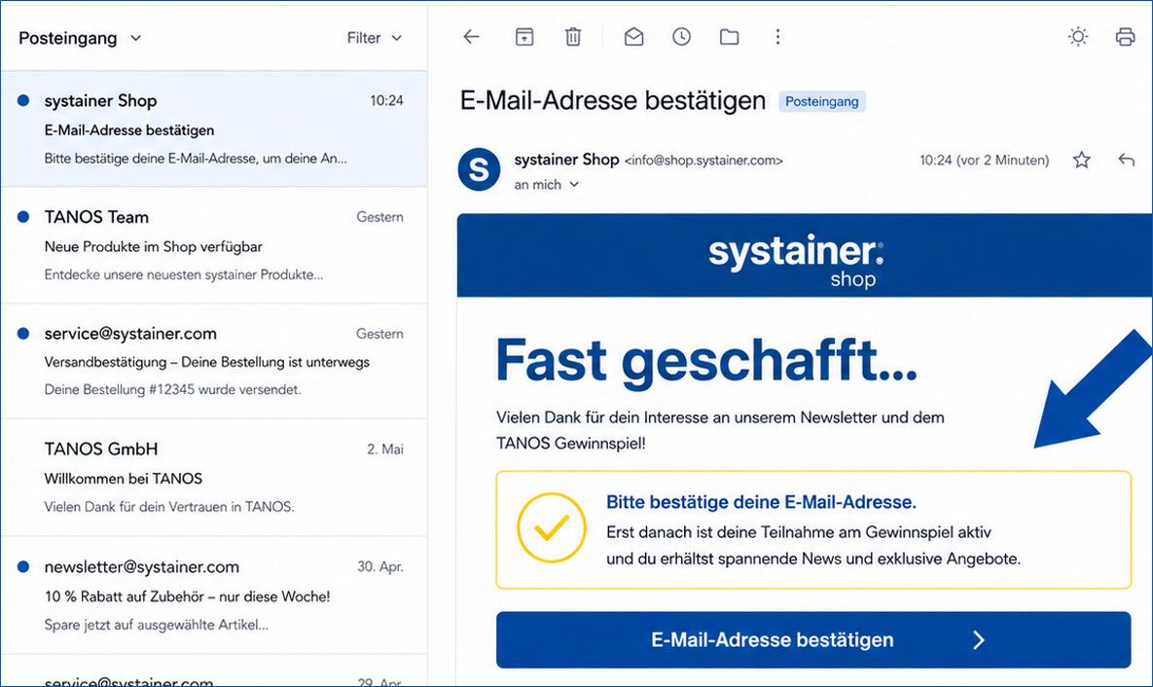The height and width of the screenshot is (687, 1153).
Task: Click the systainer Shop sender avatar
Action: click(479, 169)
